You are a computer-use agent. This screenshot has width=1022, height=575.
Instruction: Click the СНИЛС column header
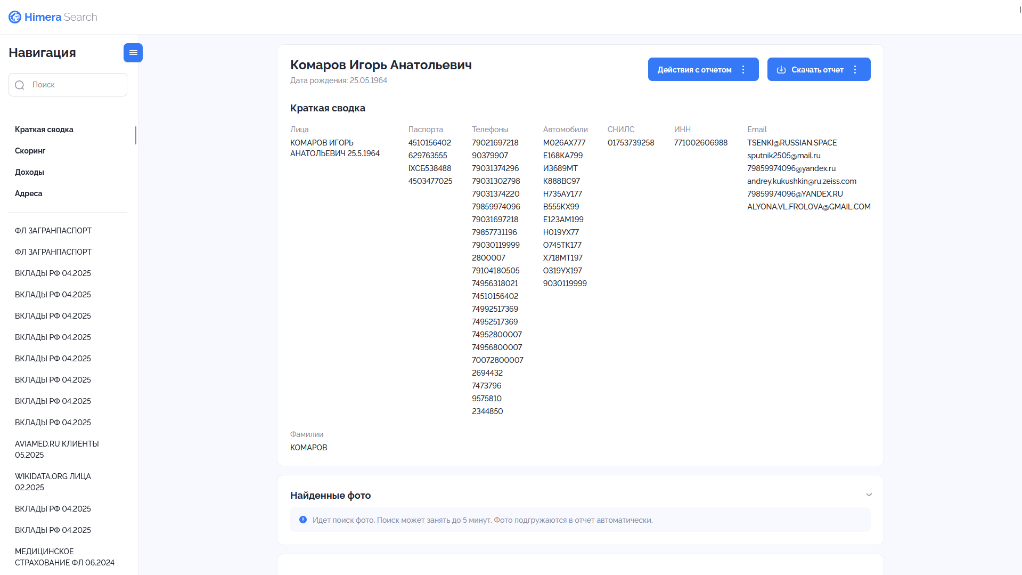pos(621,129)
